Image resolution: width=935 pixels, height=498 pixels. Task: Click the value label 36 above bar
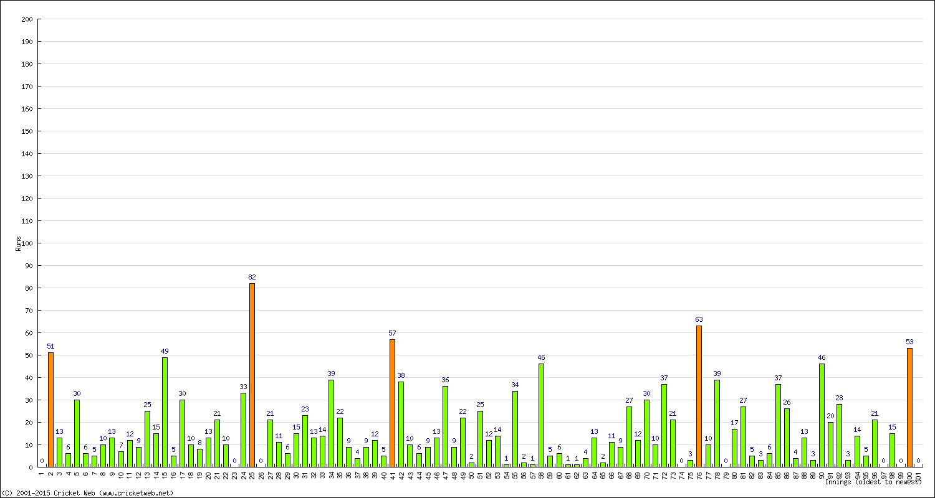[445, 380]
